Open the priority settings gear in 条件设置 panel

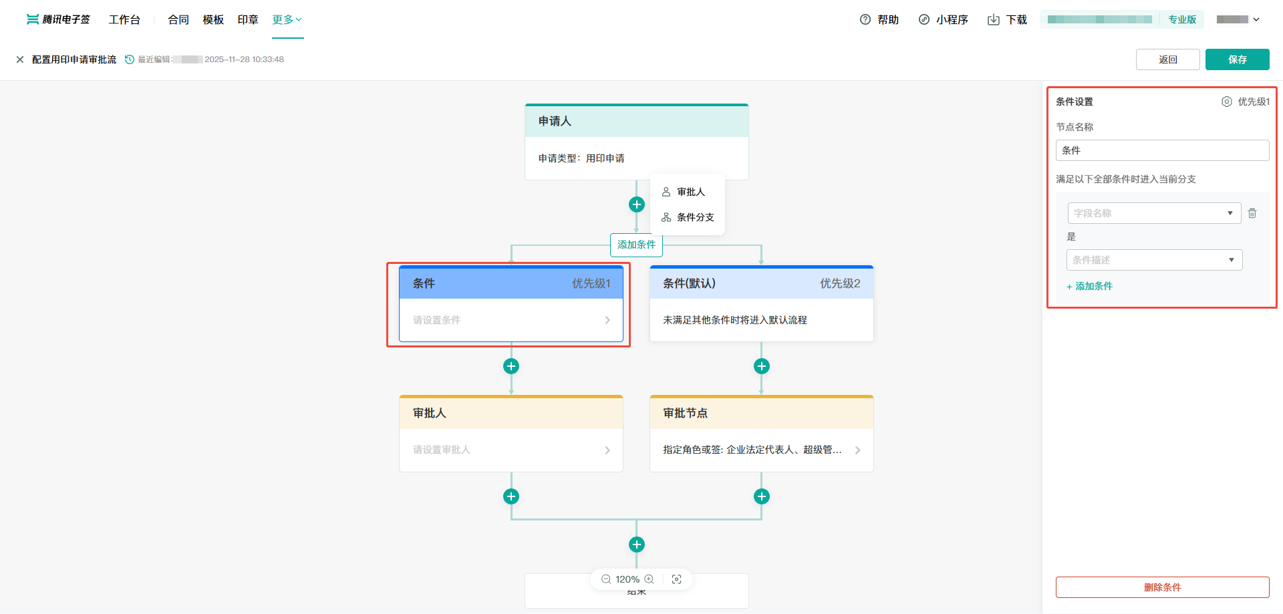point(1227,101)
